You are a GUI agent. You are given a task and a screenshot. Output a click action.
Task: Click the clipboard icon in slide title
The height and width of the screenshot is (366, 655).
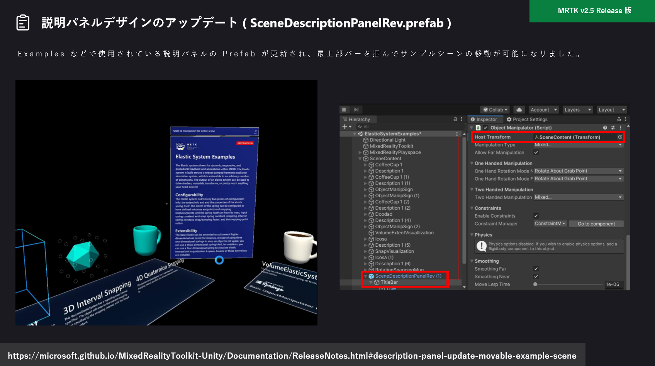23,22
